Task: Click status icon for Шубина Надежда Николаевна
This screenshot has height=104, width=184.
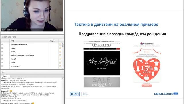Action: (60, 55)
